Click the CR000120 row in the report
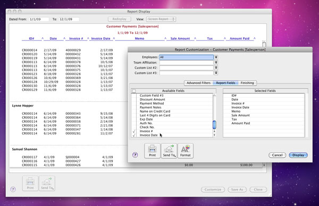The height and width of the screenshot is (206, 319). 68,54
